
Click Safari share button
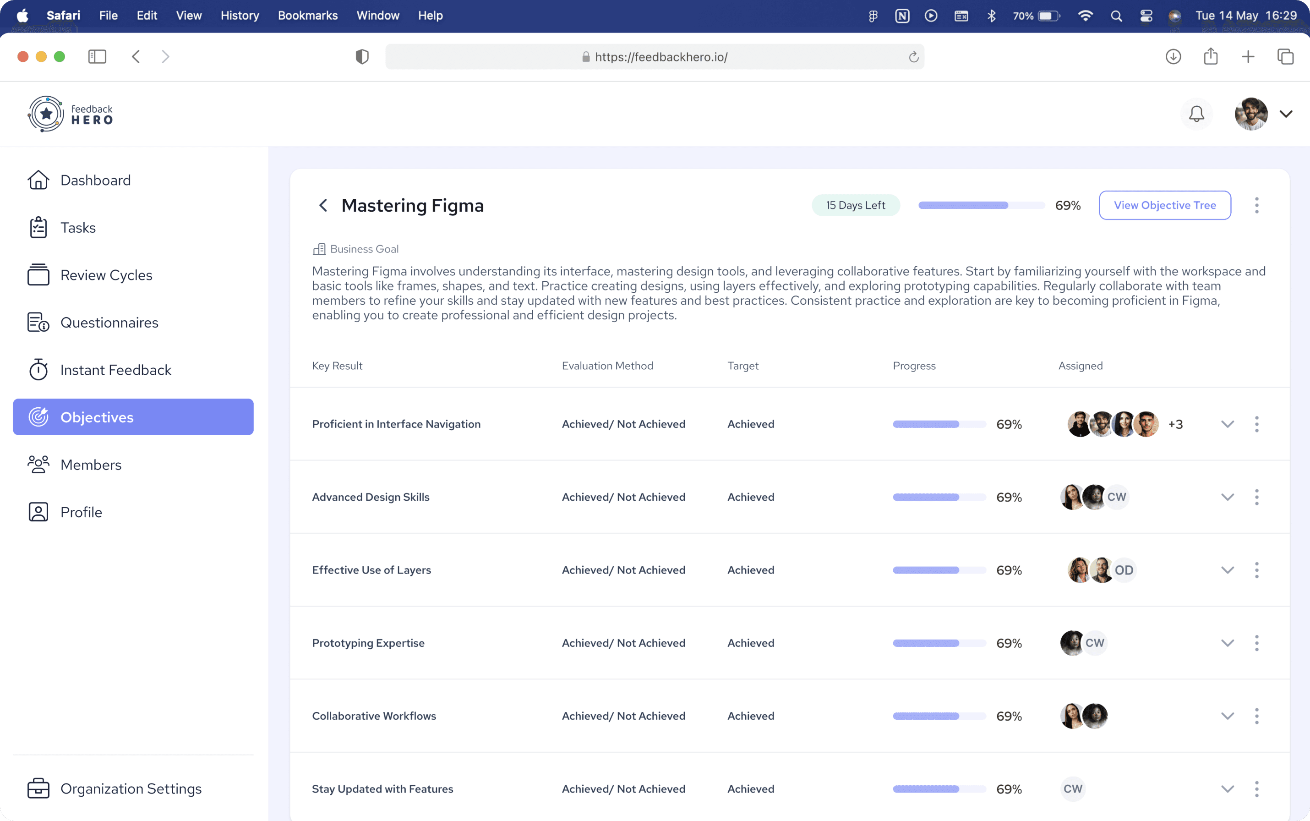[1211, 56]
